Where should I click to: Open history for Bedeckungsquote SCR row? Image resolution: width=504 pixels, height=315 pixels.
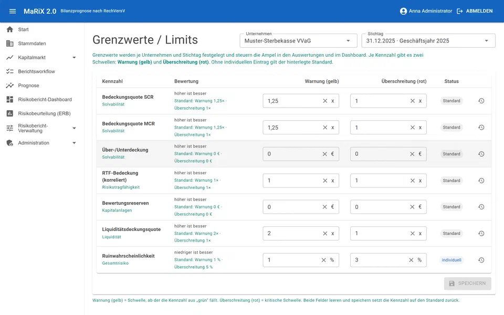pyautogui.click(x=481, y=101)
